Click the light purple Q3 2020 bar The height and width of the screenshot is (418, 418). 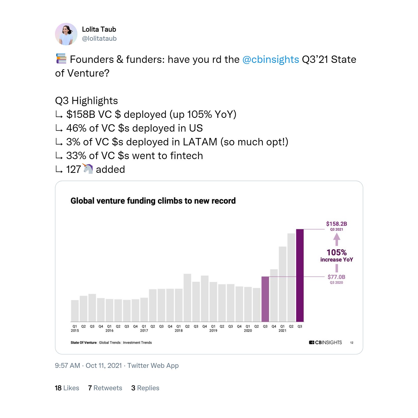point(265,299)
